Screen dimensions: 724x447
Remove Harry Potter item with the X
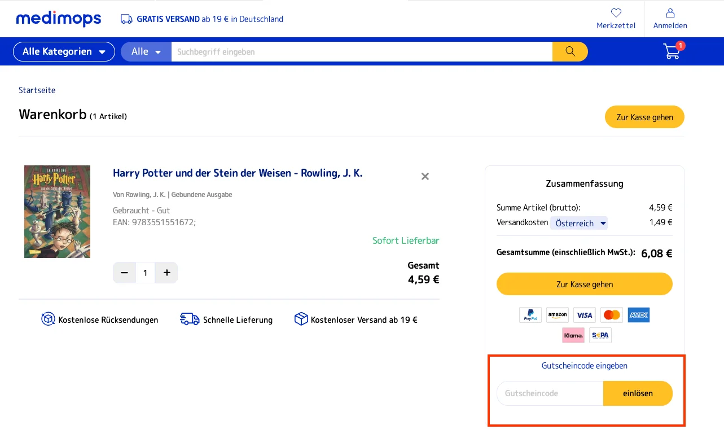pyautogui.click(x=424, y=176)
